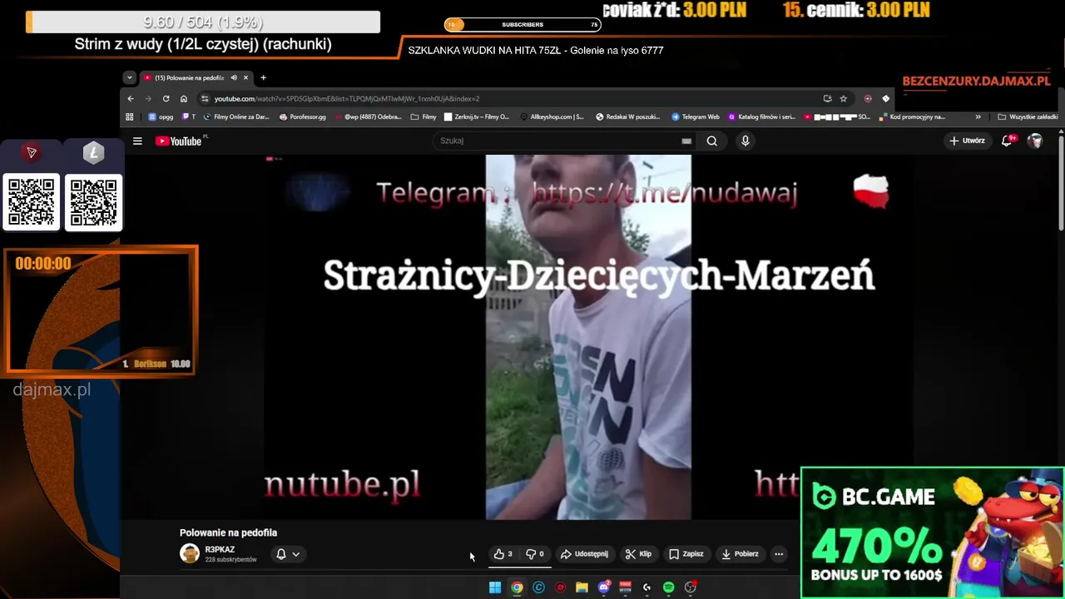This screenshot has width=1065, height=599.
Task: Click the Szukaj search field
Action: tap(557, 141)
